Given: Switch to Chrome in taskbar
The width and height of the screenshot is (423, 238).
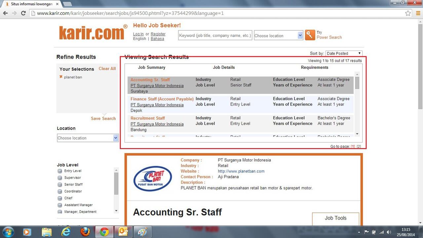Looking at the screenshot, I should click(104, 232).
